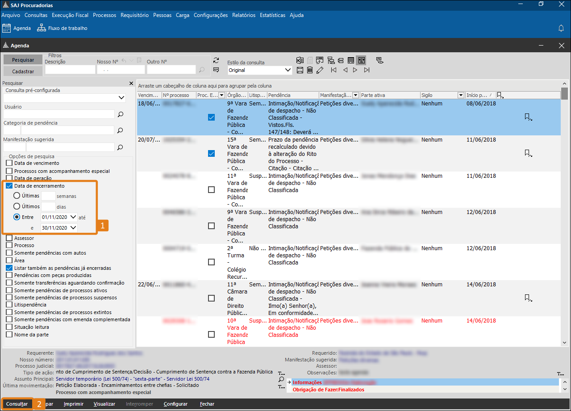Open the Execução Fiscal menu

[70, 15]
